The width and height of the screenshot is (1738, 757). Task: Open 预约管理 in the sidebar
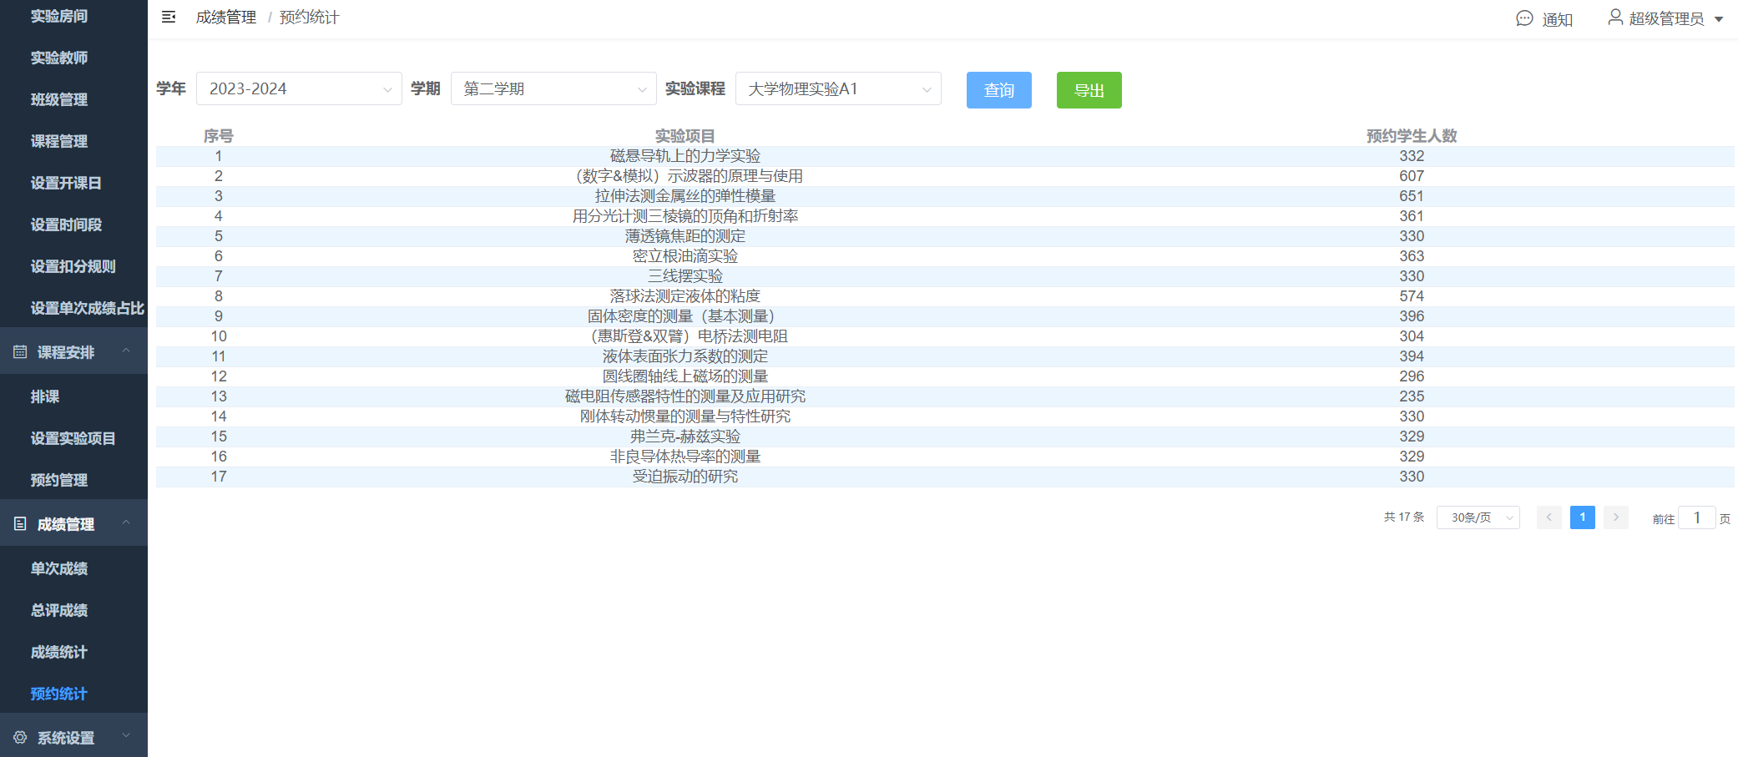(x=59, y=480)
